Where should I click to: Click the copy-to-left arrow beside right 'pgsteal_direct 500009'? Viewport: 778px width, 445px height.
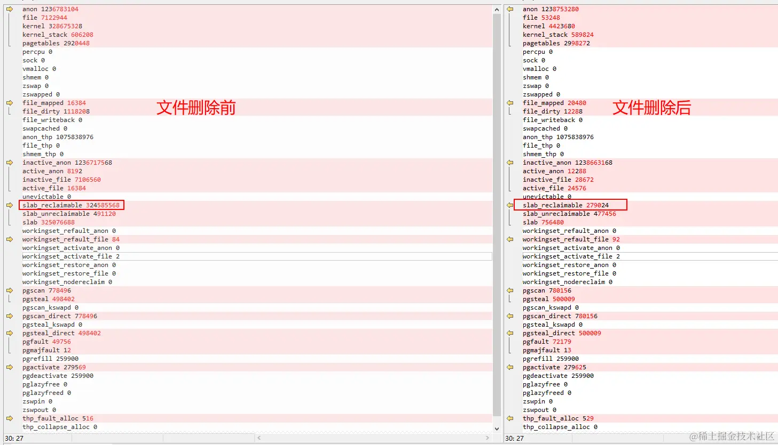(x=510, y=333)
